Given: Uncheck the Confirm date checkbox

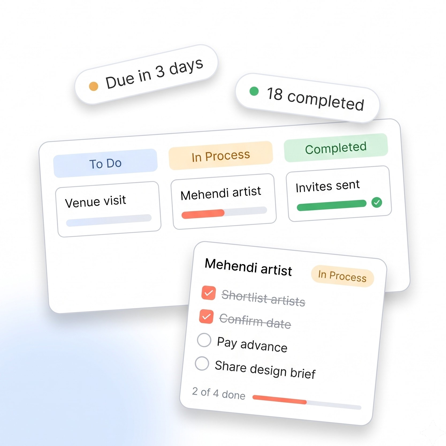Looking at the screenshot, I should click(206, 316).
